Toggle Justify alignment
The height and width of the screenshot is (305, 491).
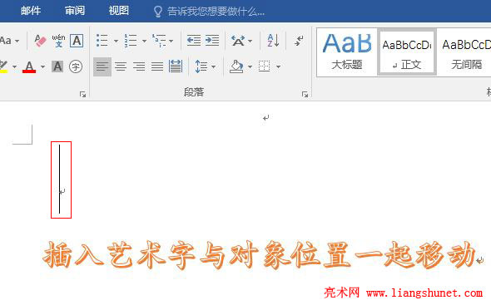[x=157, y=66]
